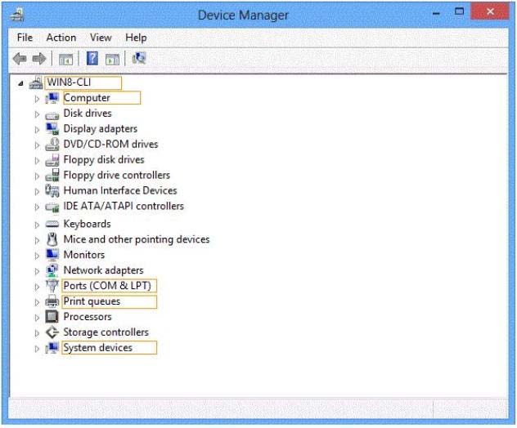Expand the Network adapters node
517x428 pixels.
37,271
